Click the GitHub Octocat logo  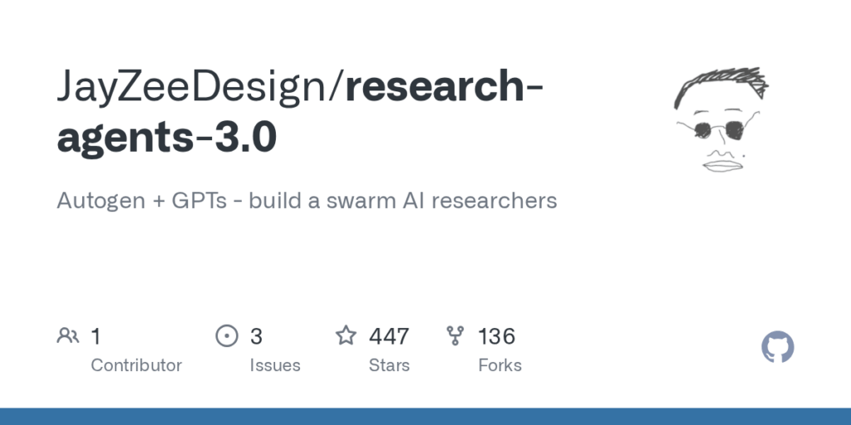tap(777, 347)
